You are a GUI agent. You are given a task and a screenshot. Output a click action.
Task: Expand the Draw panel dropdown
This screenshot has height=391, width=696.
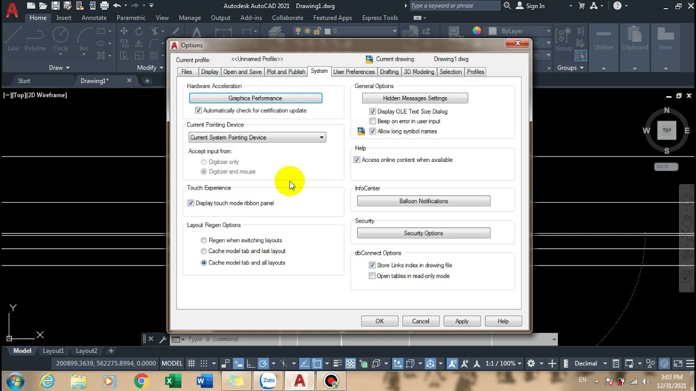pos(59,68)
